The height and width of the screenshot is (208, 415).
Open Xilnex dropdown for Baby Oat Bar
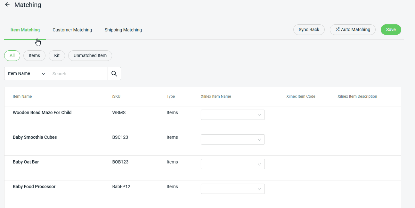coord(232,164)
